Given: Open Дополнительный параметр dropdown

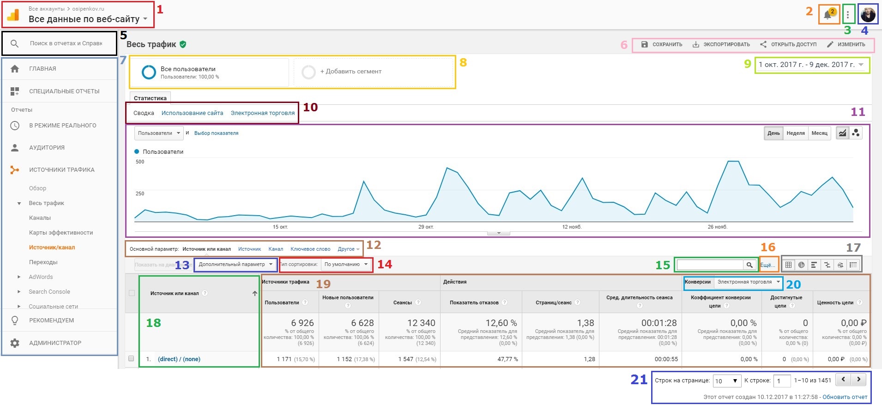Looking at the screenshot, I should coord(236,265).
